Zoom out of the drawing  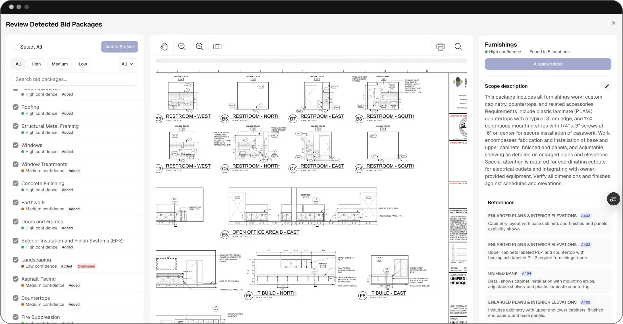[x=182, y=47]
